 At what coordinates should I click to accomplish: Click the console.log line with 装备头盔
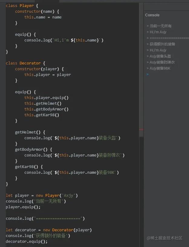tap(72, 138)
